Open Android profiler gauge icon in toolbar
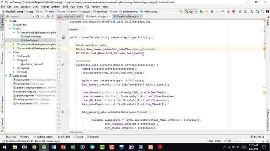This screenshot has width=270, height=151. 223,11
